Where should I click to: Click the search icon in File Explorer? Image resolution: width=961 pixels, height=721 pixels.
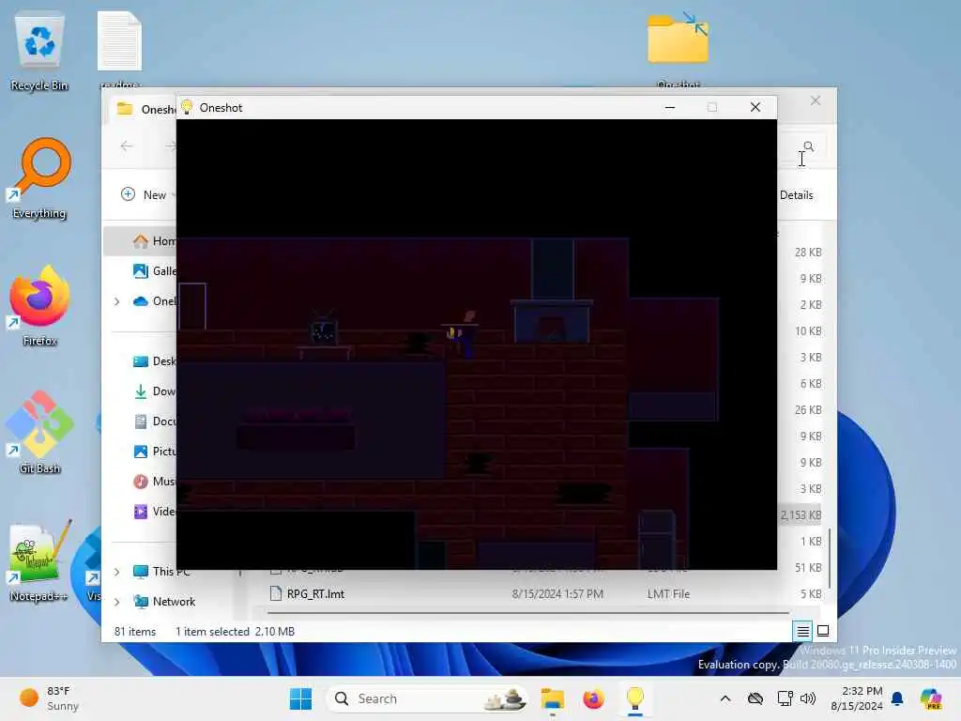tap(808, 146)
